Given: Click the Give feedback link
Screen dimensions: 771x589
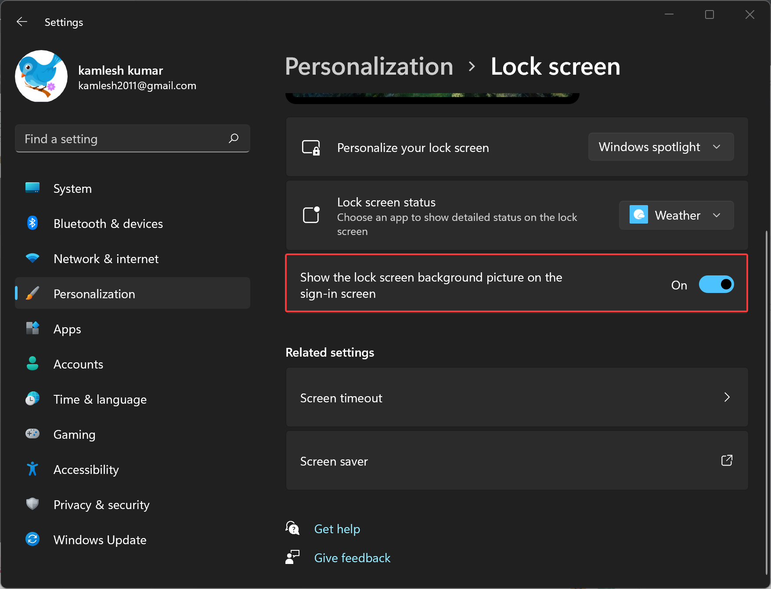Looking at the screenshot, I should (352, 557).
